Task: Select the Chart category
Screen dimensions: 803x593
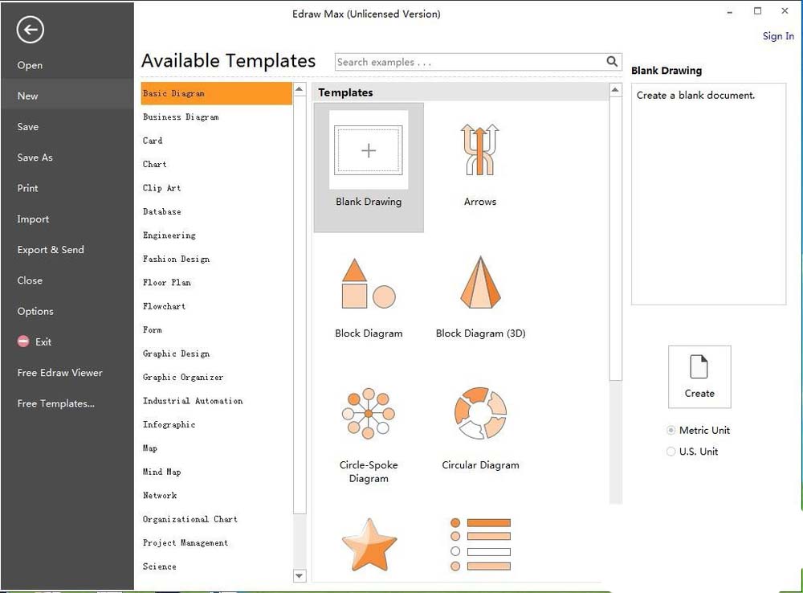Action: point(155,164)
